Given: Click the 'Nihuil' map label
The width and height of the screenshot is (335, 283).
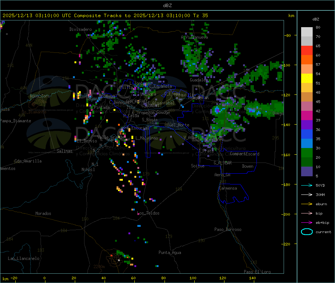Looking at the screenshot, I should (88, 170).
